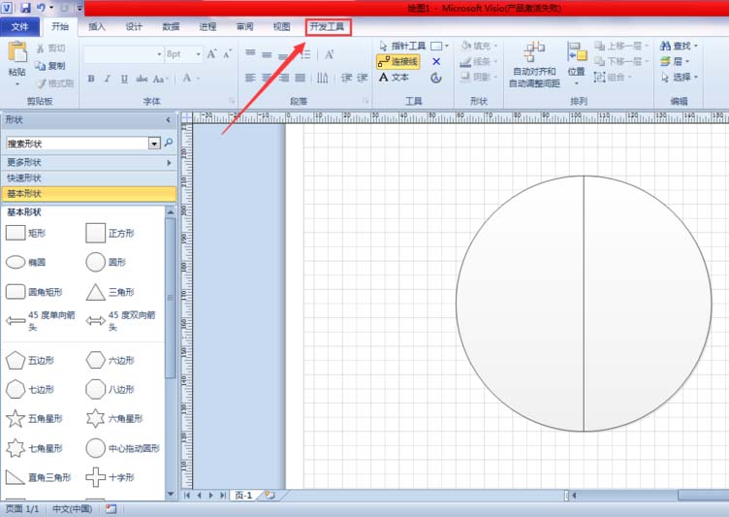
Task: Open the font name dropdown arrow
Action: (159, 54)
